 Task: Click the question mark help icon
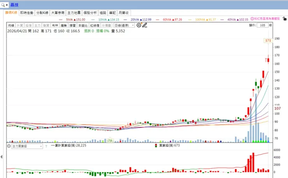pos(46,146)
